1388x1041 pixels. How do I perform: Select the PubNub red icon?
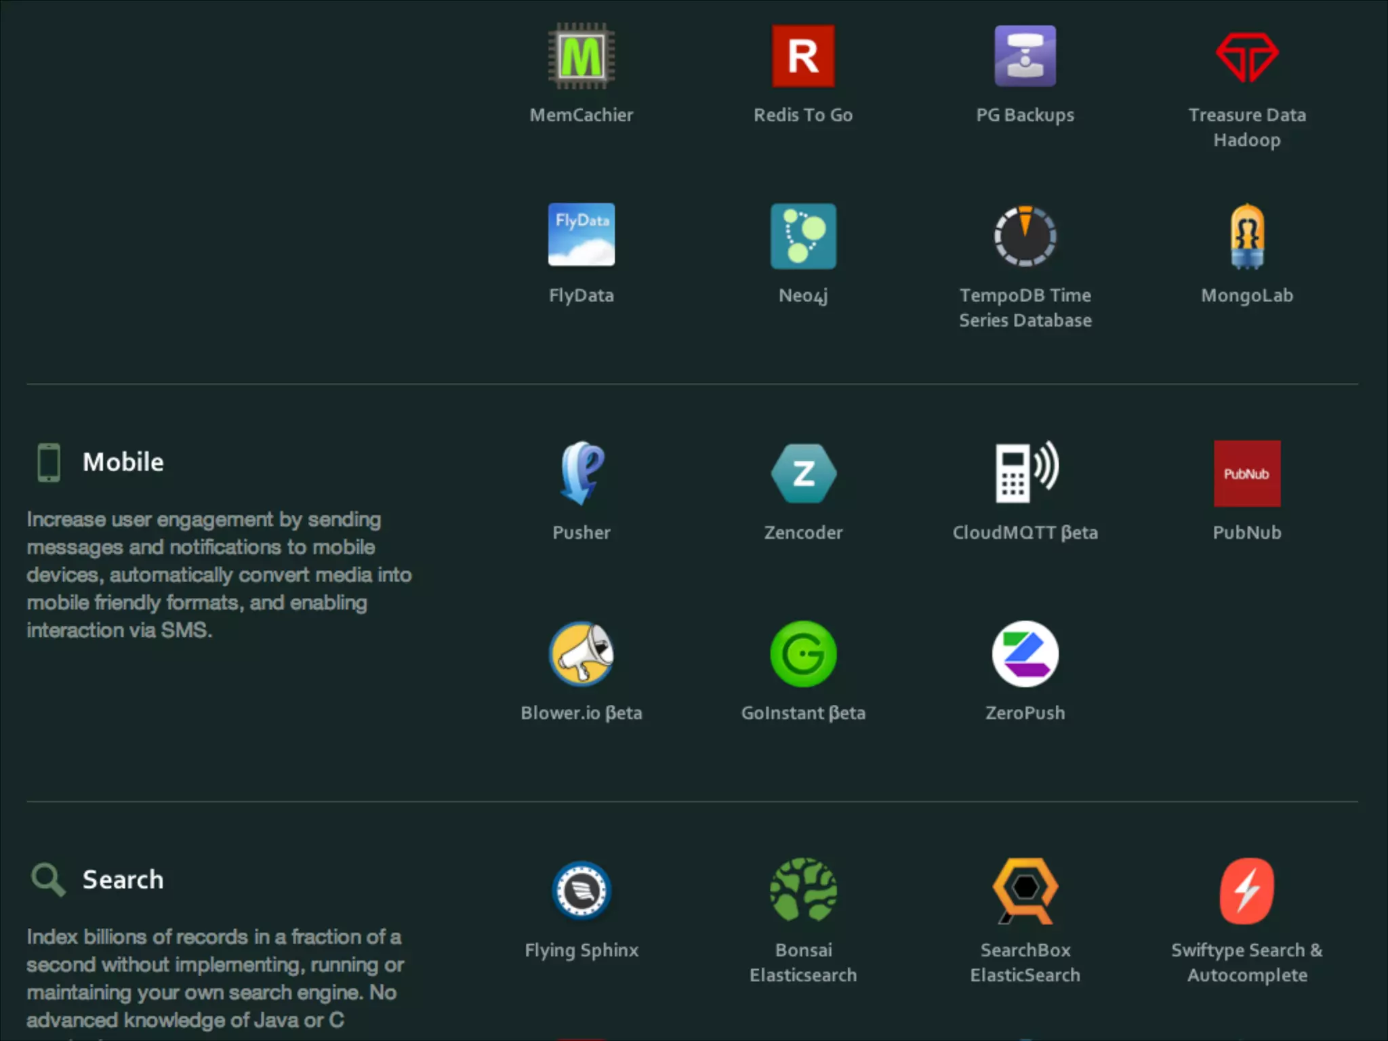pyautogui.click(x=1246, y=473)
